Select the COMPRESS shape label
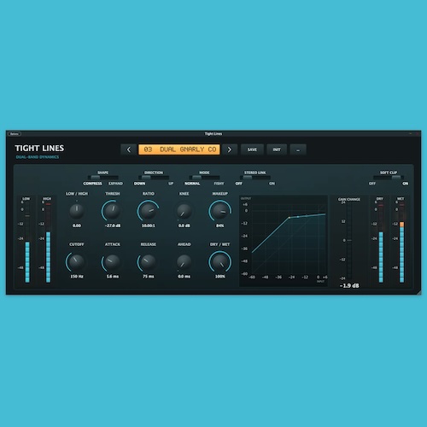Viewport: 427px width, 427px height. 92,184
